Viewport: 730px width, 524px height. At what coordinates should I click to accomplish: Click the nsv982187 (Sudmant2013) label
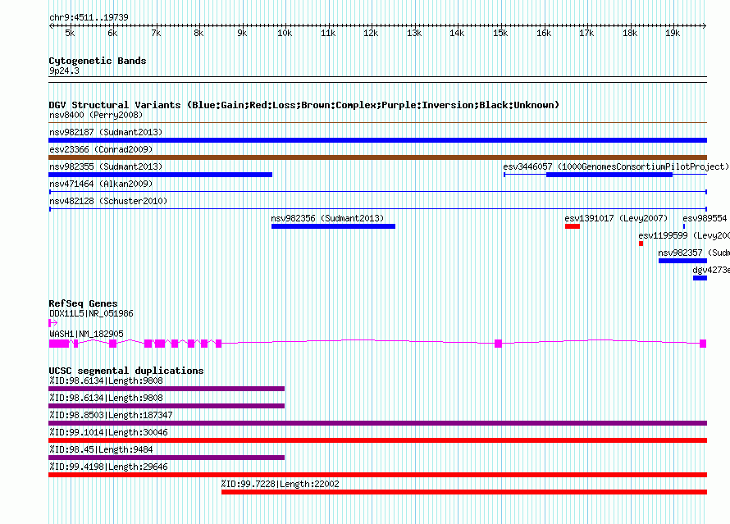pos(106,132)
